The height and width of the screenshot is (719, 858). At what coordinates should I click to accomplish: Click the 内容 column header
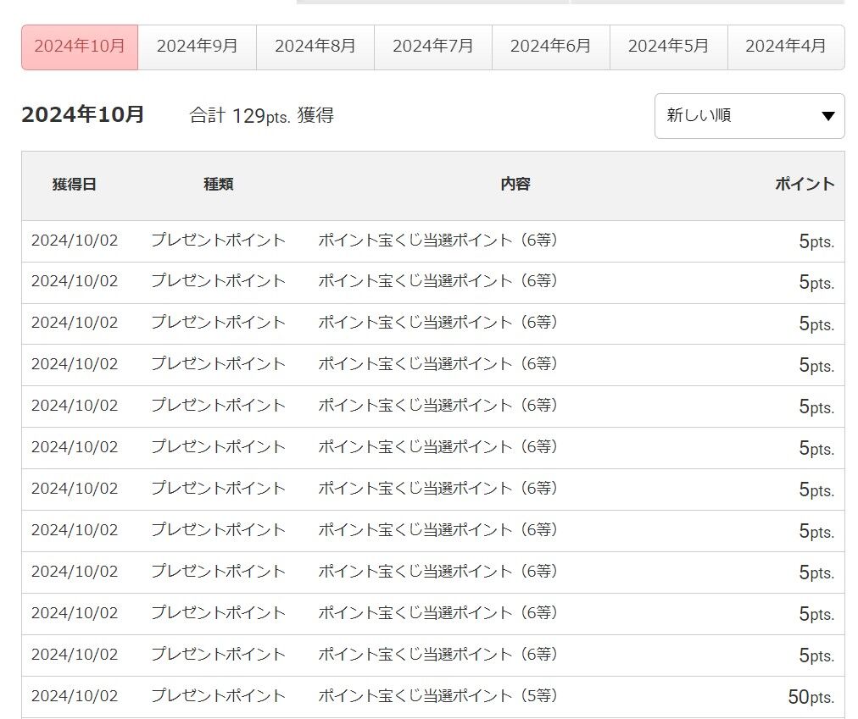tap(515, 185)
